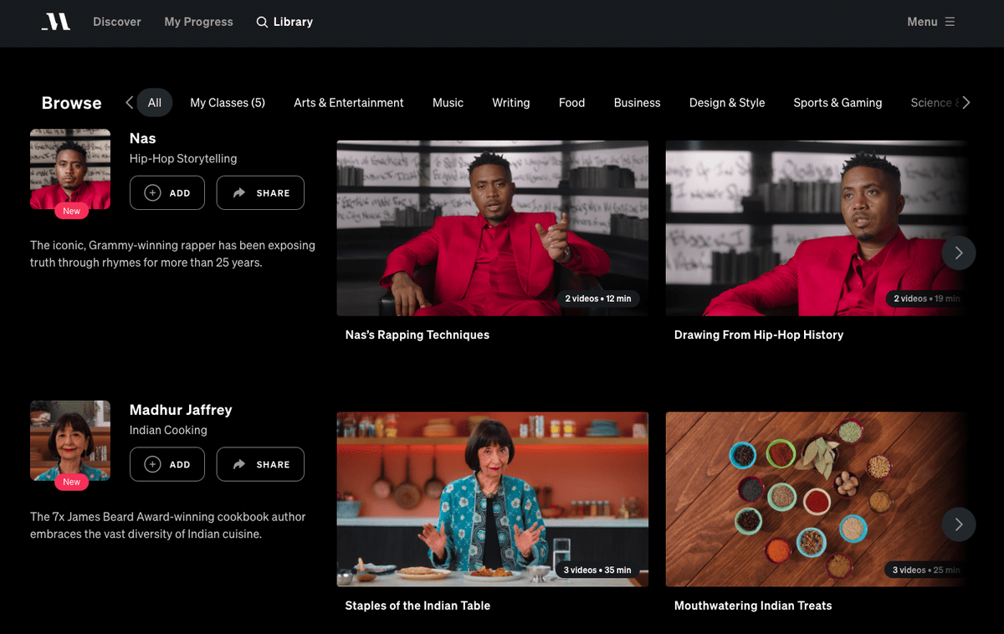Add the Madhur Jaffrey class

[167, 464]
